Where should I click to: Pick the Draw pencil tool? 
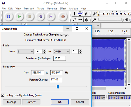(x=86, y=14)
